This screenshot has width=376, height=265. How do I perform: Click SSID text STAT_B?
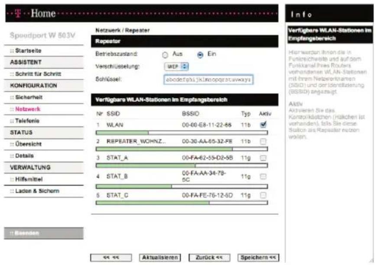(117, 177)
